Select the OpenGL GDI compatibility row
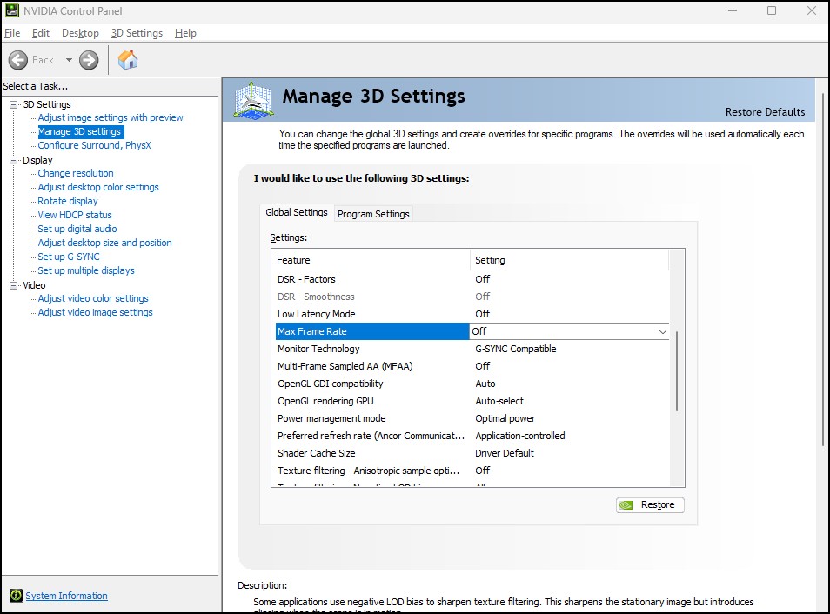 pyautogui.click(x=472, y=384)
